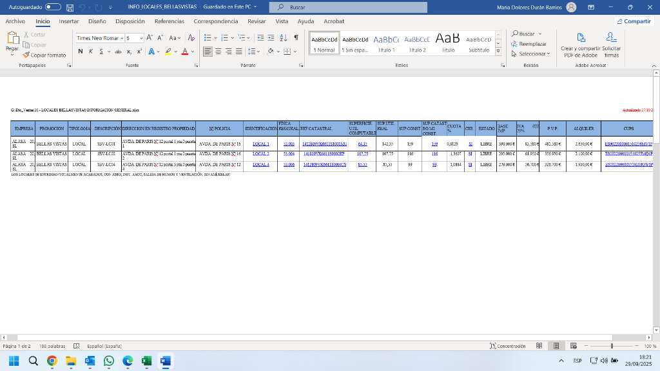Justify paragraph text
This screenshot has height=371, width=660.
[x=238, y=52]
